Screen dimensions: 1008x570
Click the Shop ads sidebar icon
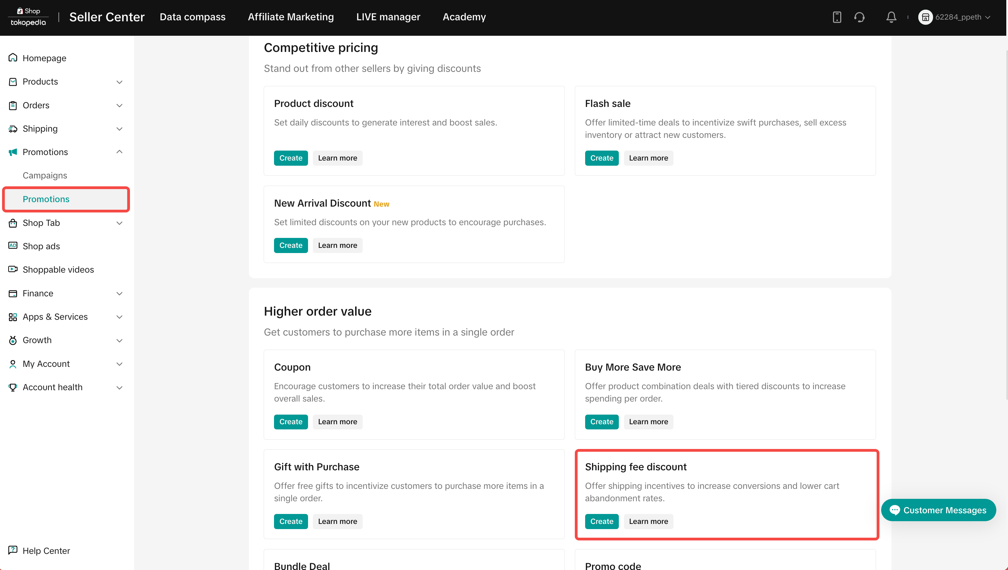coord(13,246)
